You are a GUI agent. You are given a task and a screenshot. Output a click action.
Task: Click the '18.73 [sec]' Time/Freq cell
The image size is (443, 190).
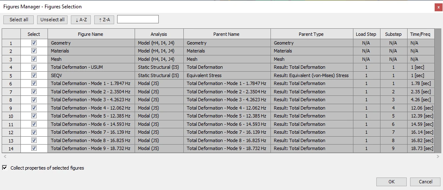420,148
